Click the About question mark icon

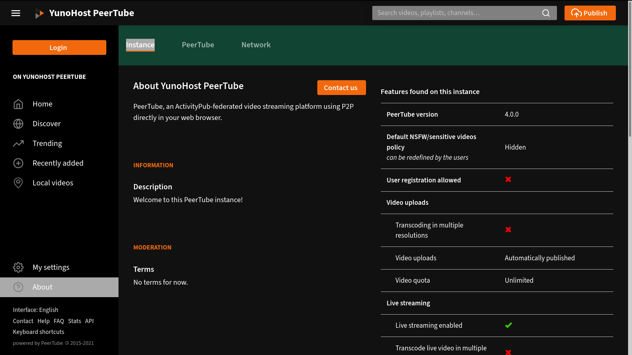[x=18, y=287]
